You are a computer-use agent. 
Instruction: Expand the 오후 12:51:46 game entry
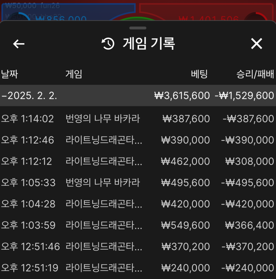point(138,247)
